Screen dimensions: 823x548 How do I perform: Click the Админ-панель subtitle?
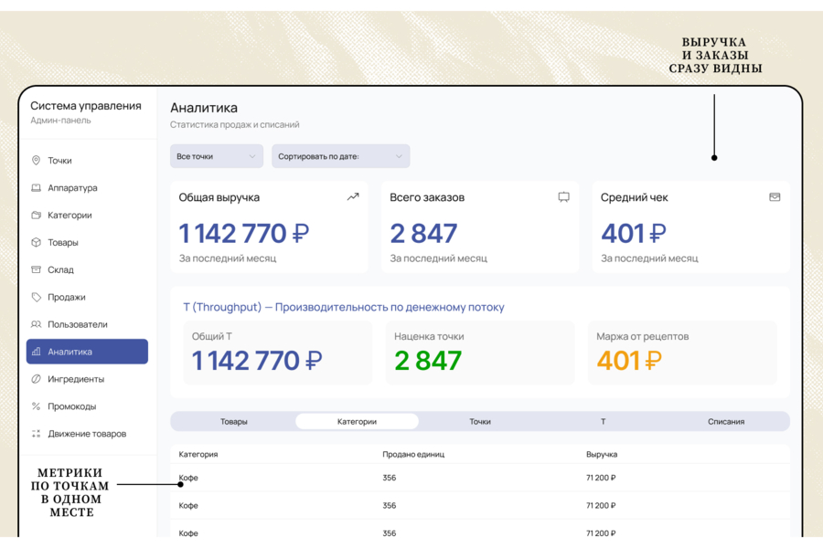click(x=60, y=121)
